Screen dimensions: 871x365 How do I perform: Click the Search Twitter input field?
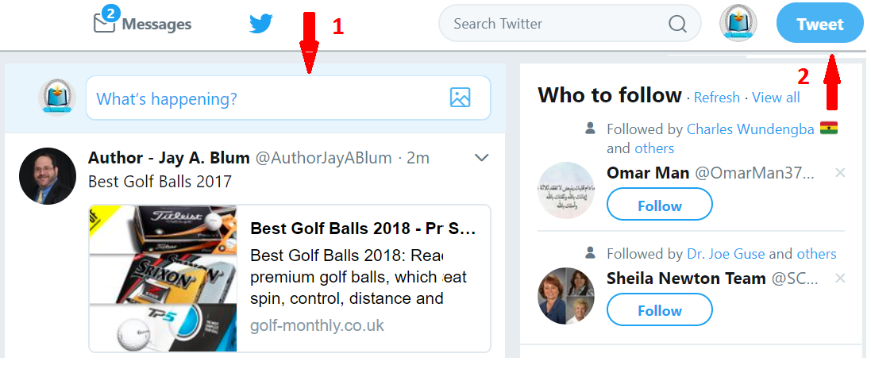556,24
